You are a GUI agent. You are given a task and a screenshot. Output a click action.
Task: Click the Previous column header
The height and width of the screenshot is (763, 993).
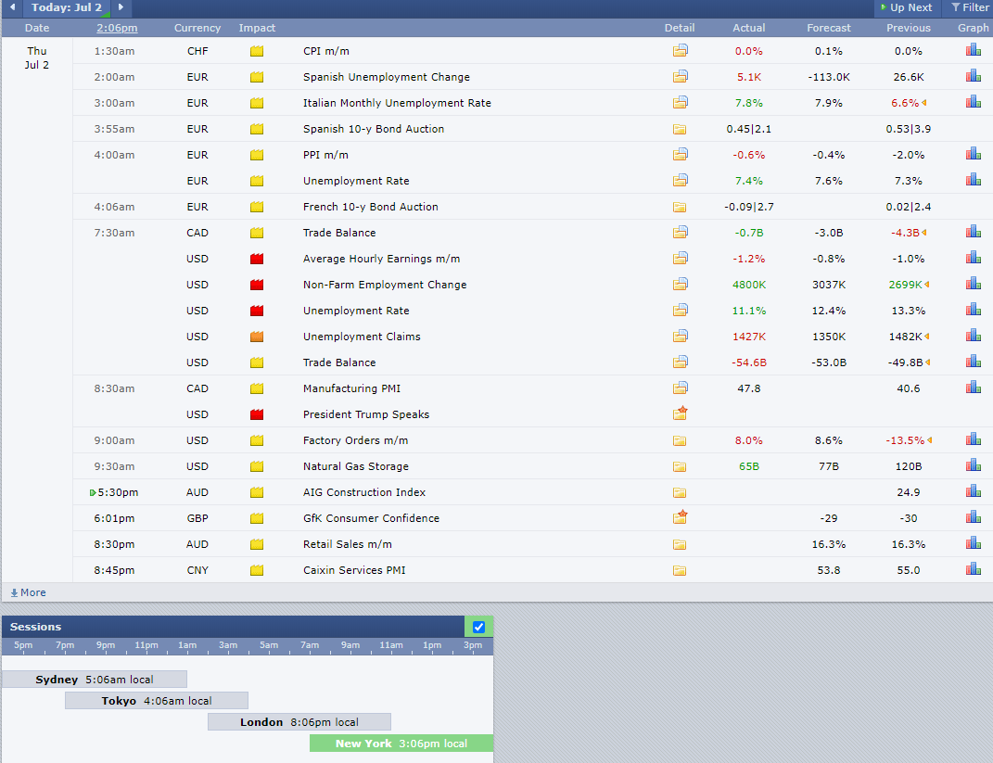(x=908, y=28)
